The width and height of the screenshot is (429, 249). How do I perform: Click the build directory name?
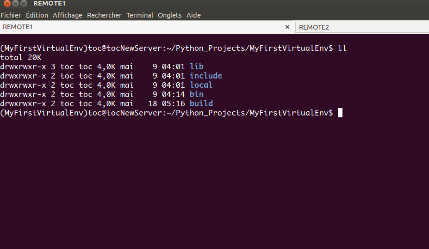(201, 103)
